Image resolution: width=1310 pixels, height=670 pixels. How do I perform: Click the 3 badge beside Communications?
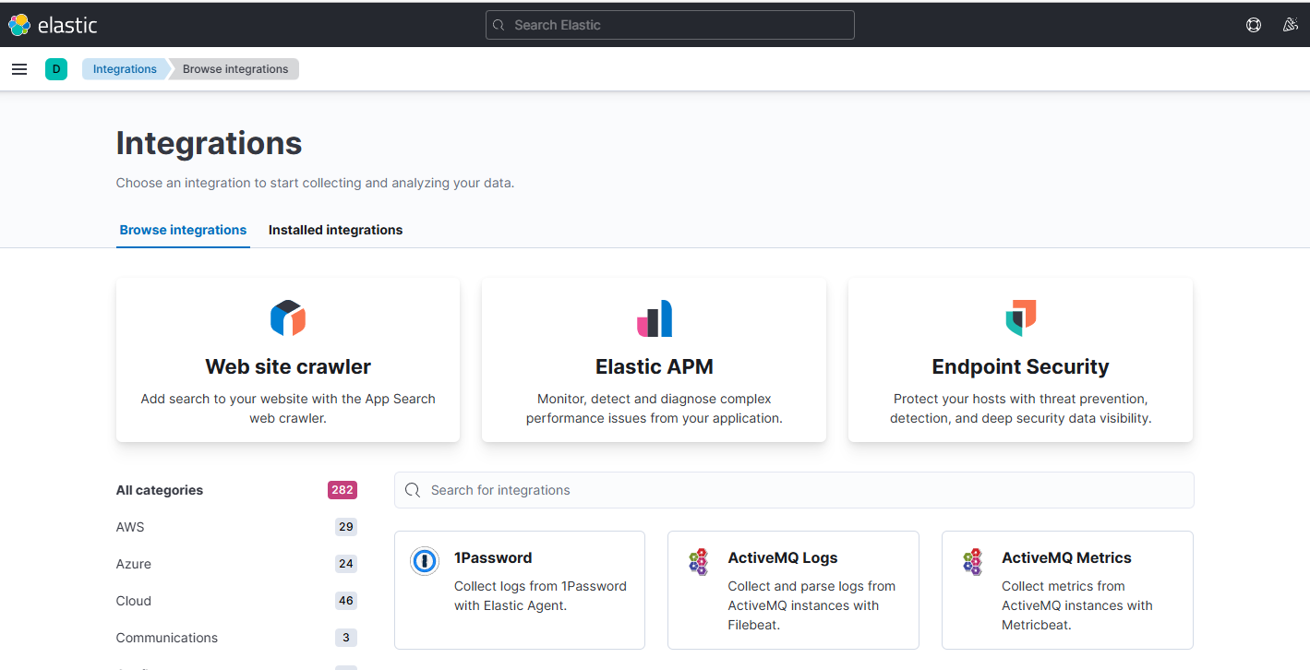[x=346, y=638]
